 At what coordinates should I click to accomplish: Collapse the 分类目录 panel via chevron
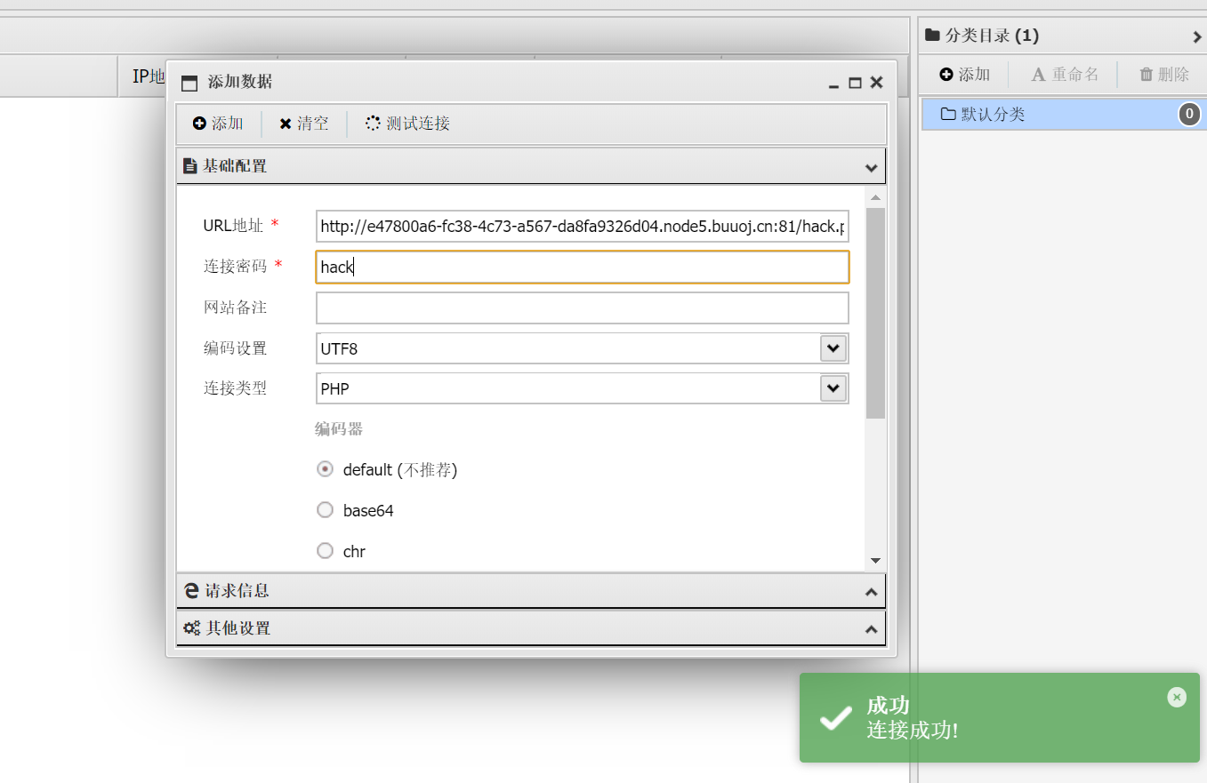click(1196, 36)
